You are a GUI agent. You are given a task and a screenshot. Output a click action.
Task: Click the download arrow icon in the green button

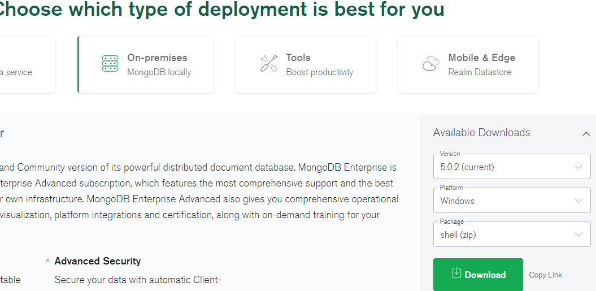tap(456, 273)
